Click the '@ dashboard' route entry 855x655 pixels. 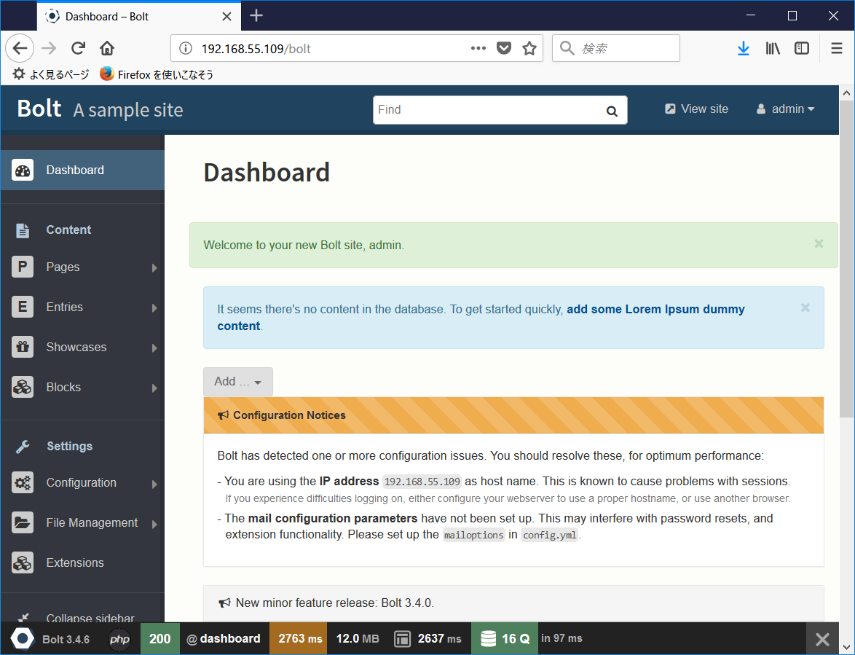(x=224, y=639)
